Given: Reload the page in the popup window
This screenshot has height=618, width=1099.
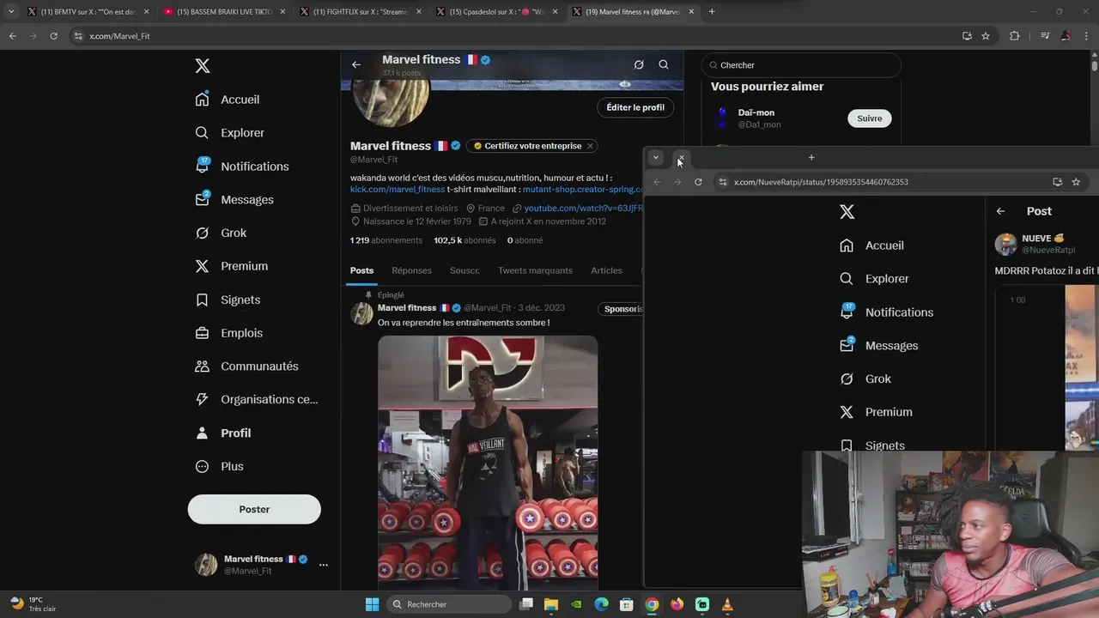Looking at the screenshot, I should click(698, 182).
